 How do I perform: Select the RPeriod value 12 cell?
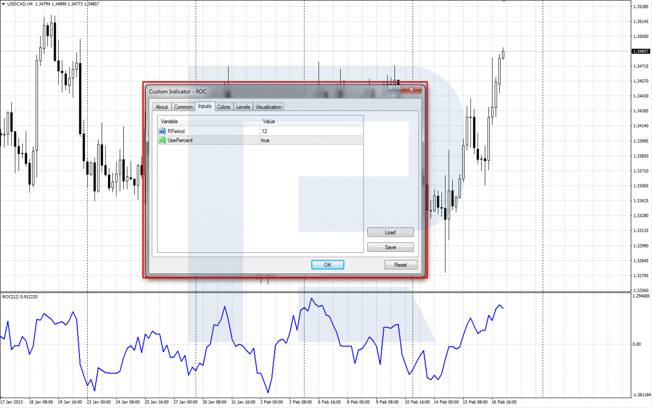[312, 131]
